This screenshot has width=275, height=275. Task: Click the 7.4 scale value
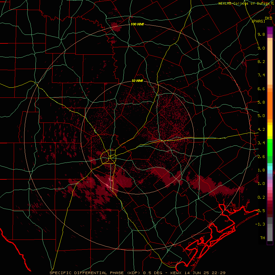[x=261, y=75]
